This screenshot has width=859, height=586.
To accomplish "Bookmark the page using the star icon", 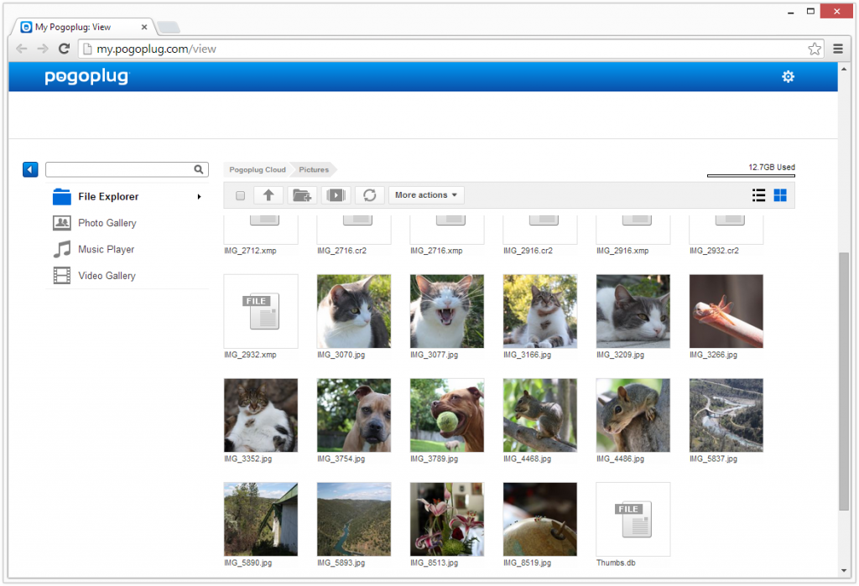I will tap(815, 49).
